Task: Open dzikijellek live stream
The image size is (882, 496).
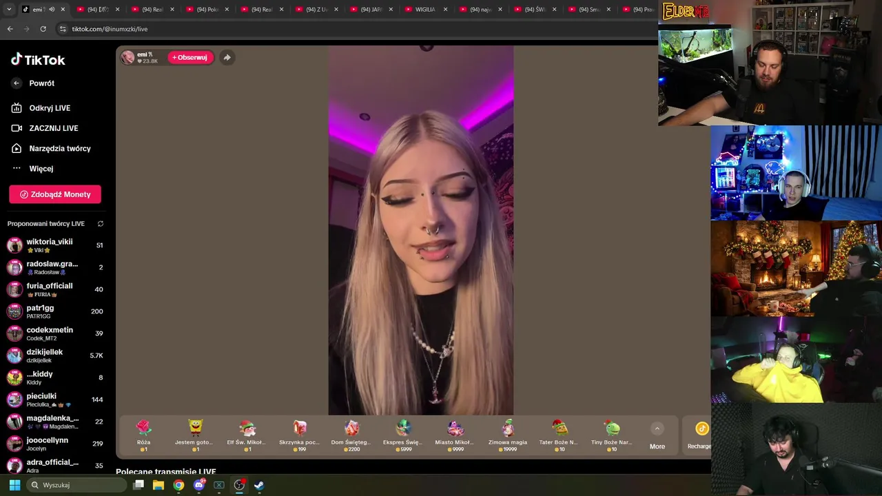Action: [55, 355]
